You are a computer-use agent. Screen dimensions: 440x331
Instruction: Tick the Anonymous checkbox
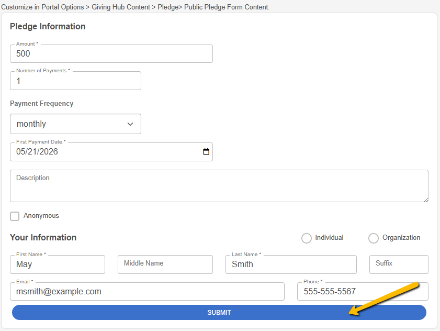tap(15, 216)
